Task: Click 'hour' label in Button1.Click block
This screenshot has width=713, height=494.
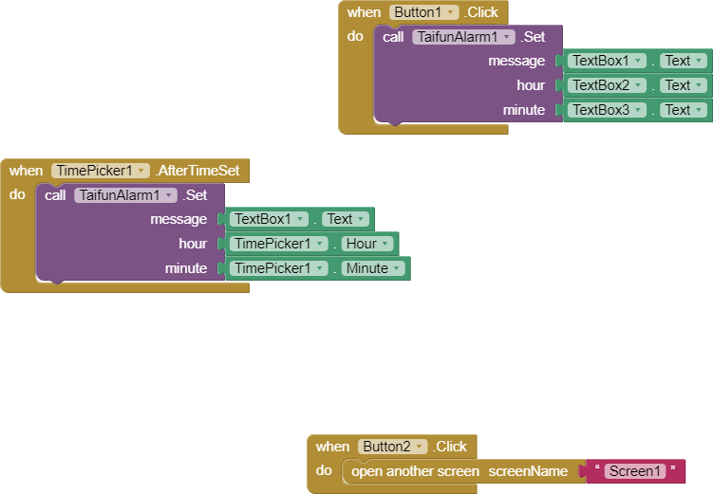Action: coord(531,85)
